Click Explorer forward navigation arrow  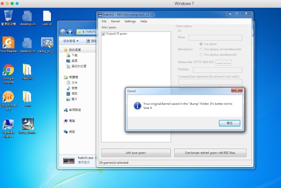point(69,32)
